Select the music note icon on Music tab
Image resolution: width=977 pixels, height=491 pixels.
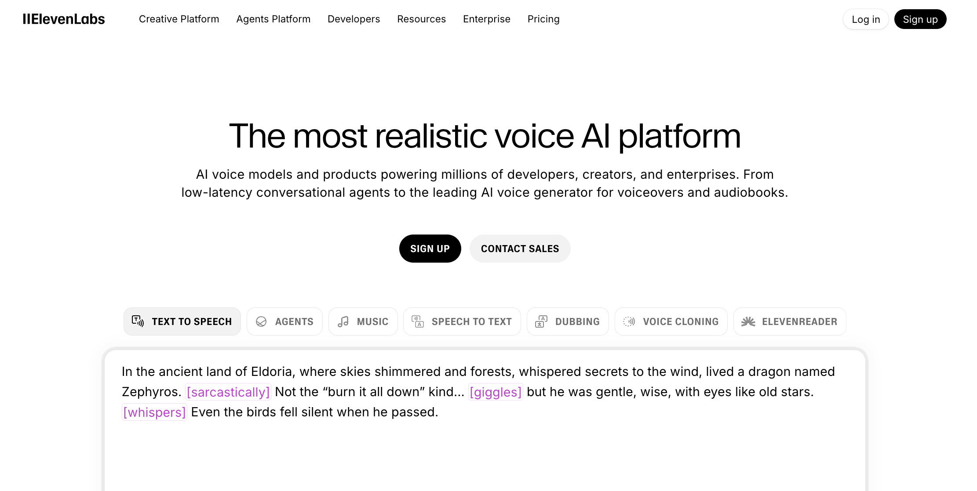tap(344, 321)
